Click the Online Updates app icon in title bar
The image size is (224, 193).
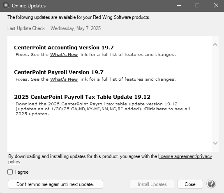tap(6, 6)
